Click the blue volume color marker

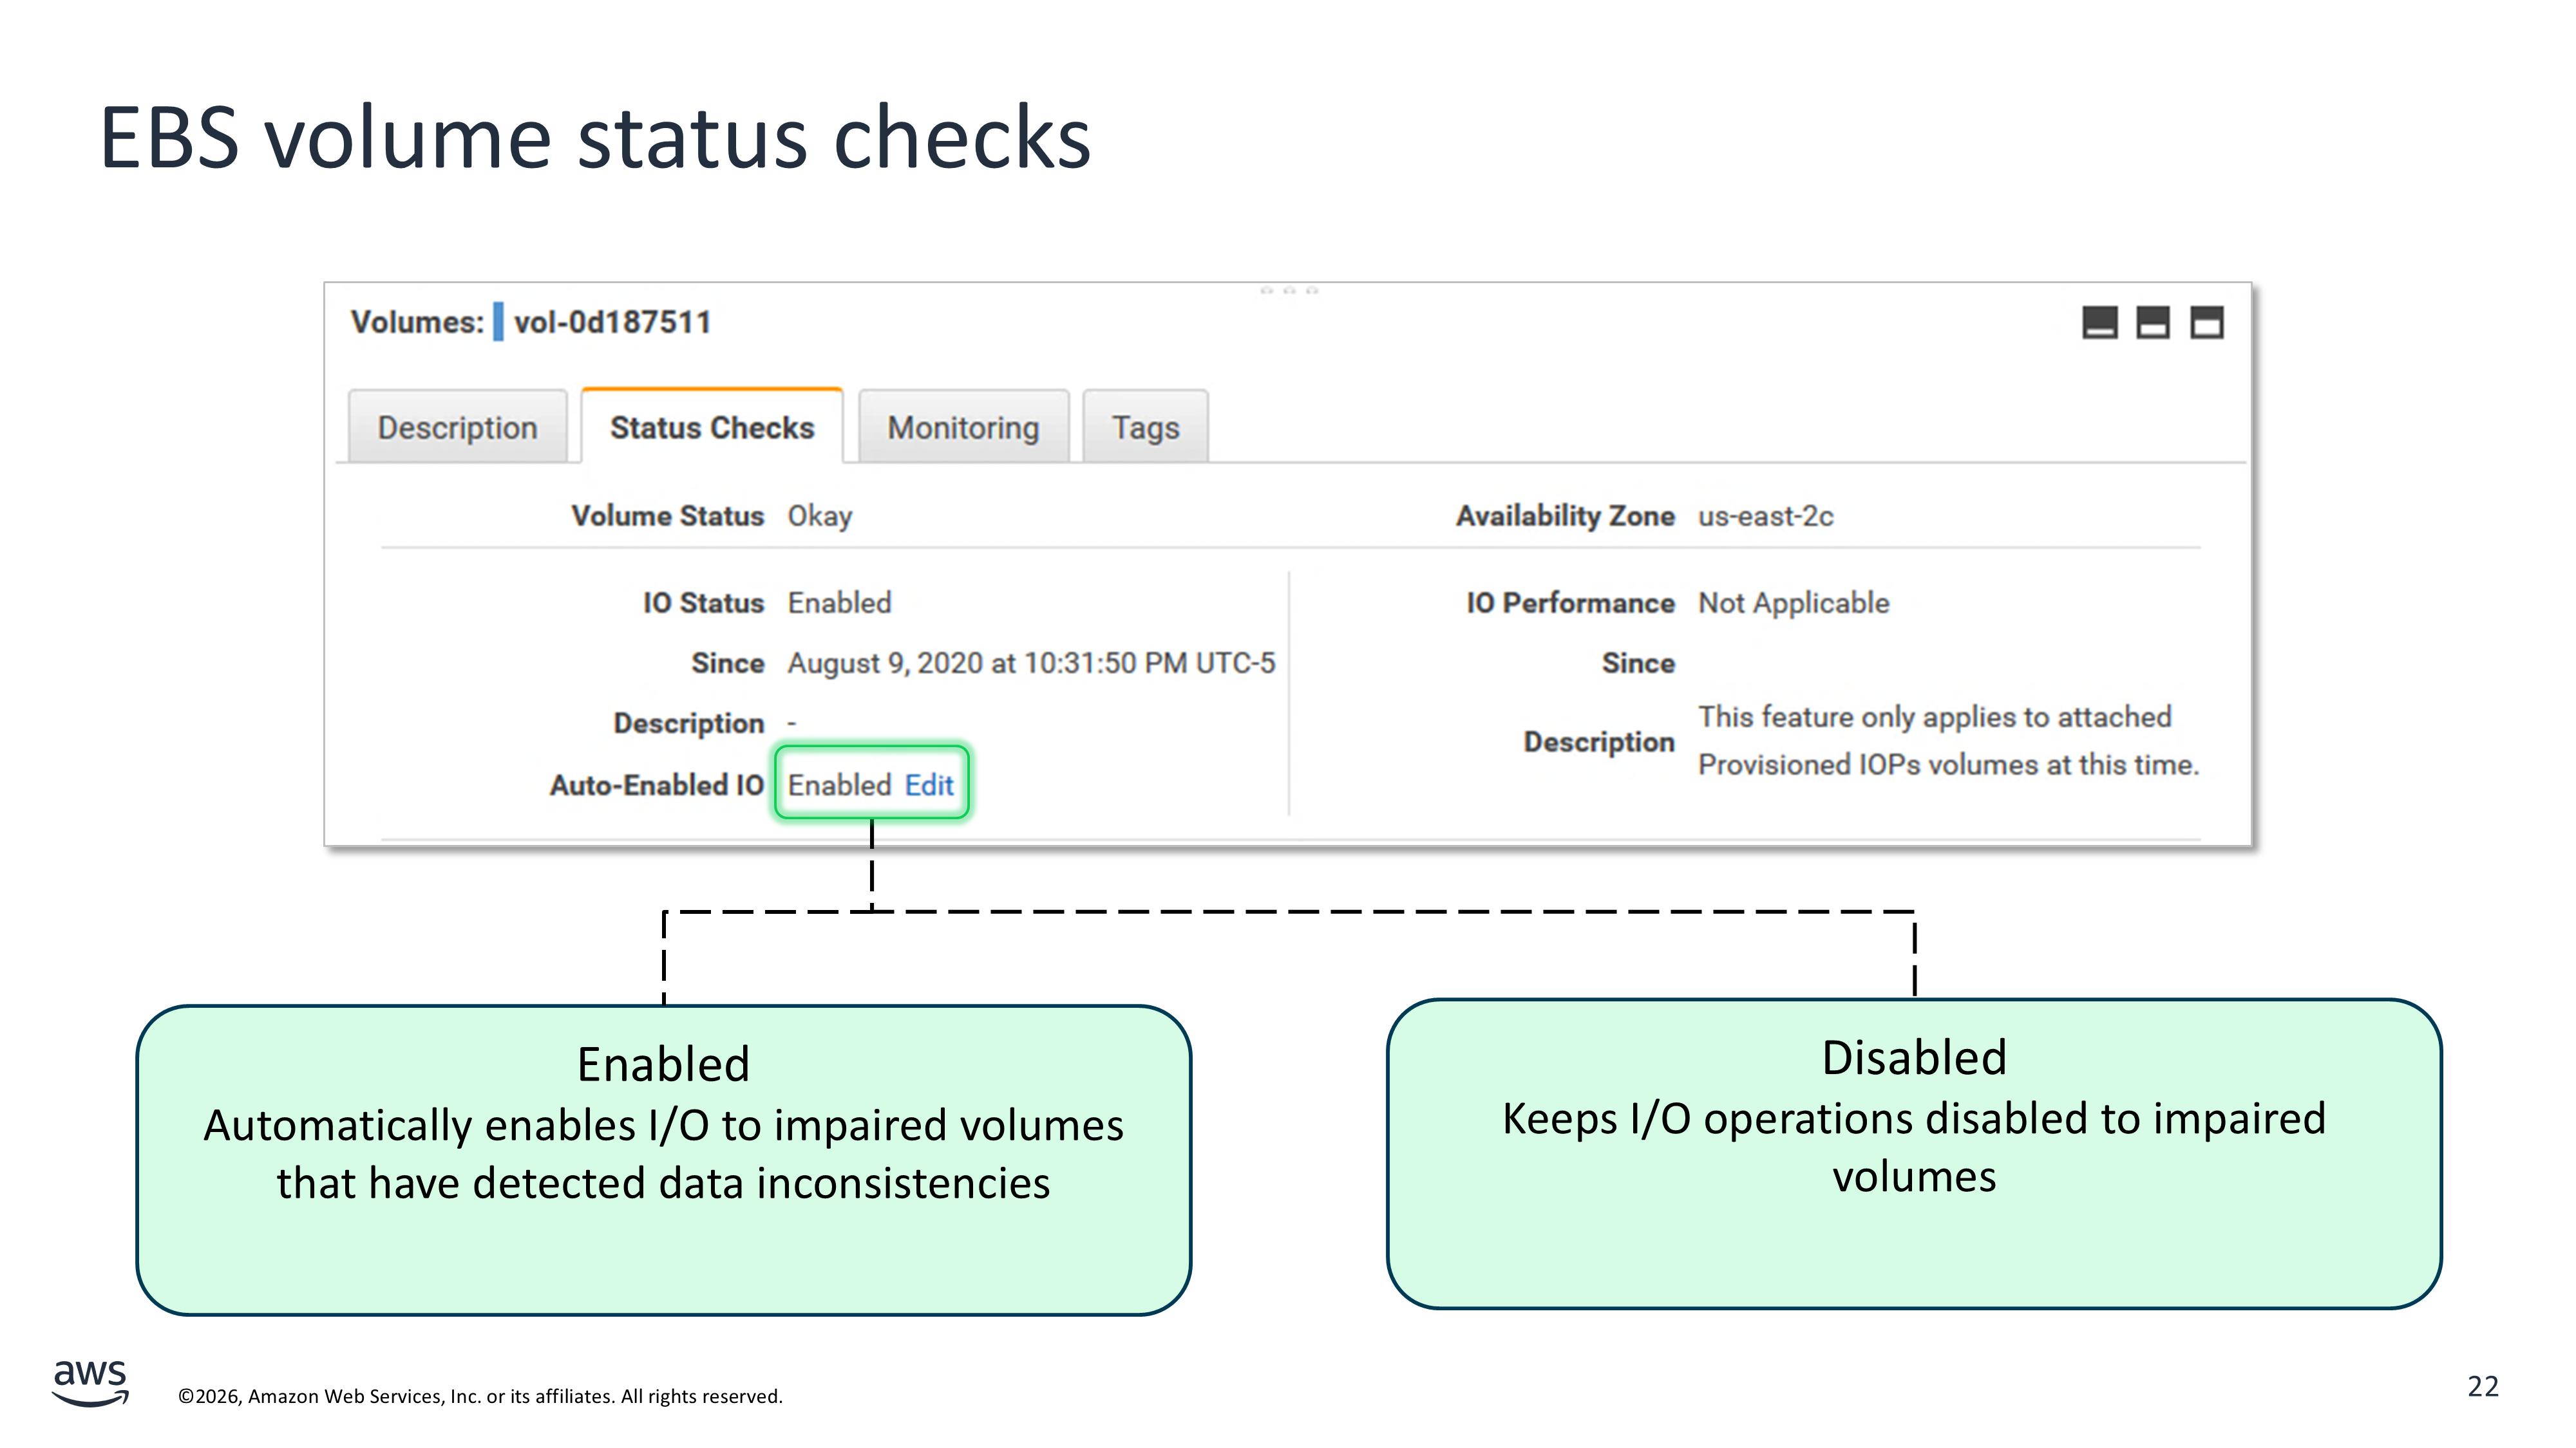pyautogui.click(x=498, y=323)
